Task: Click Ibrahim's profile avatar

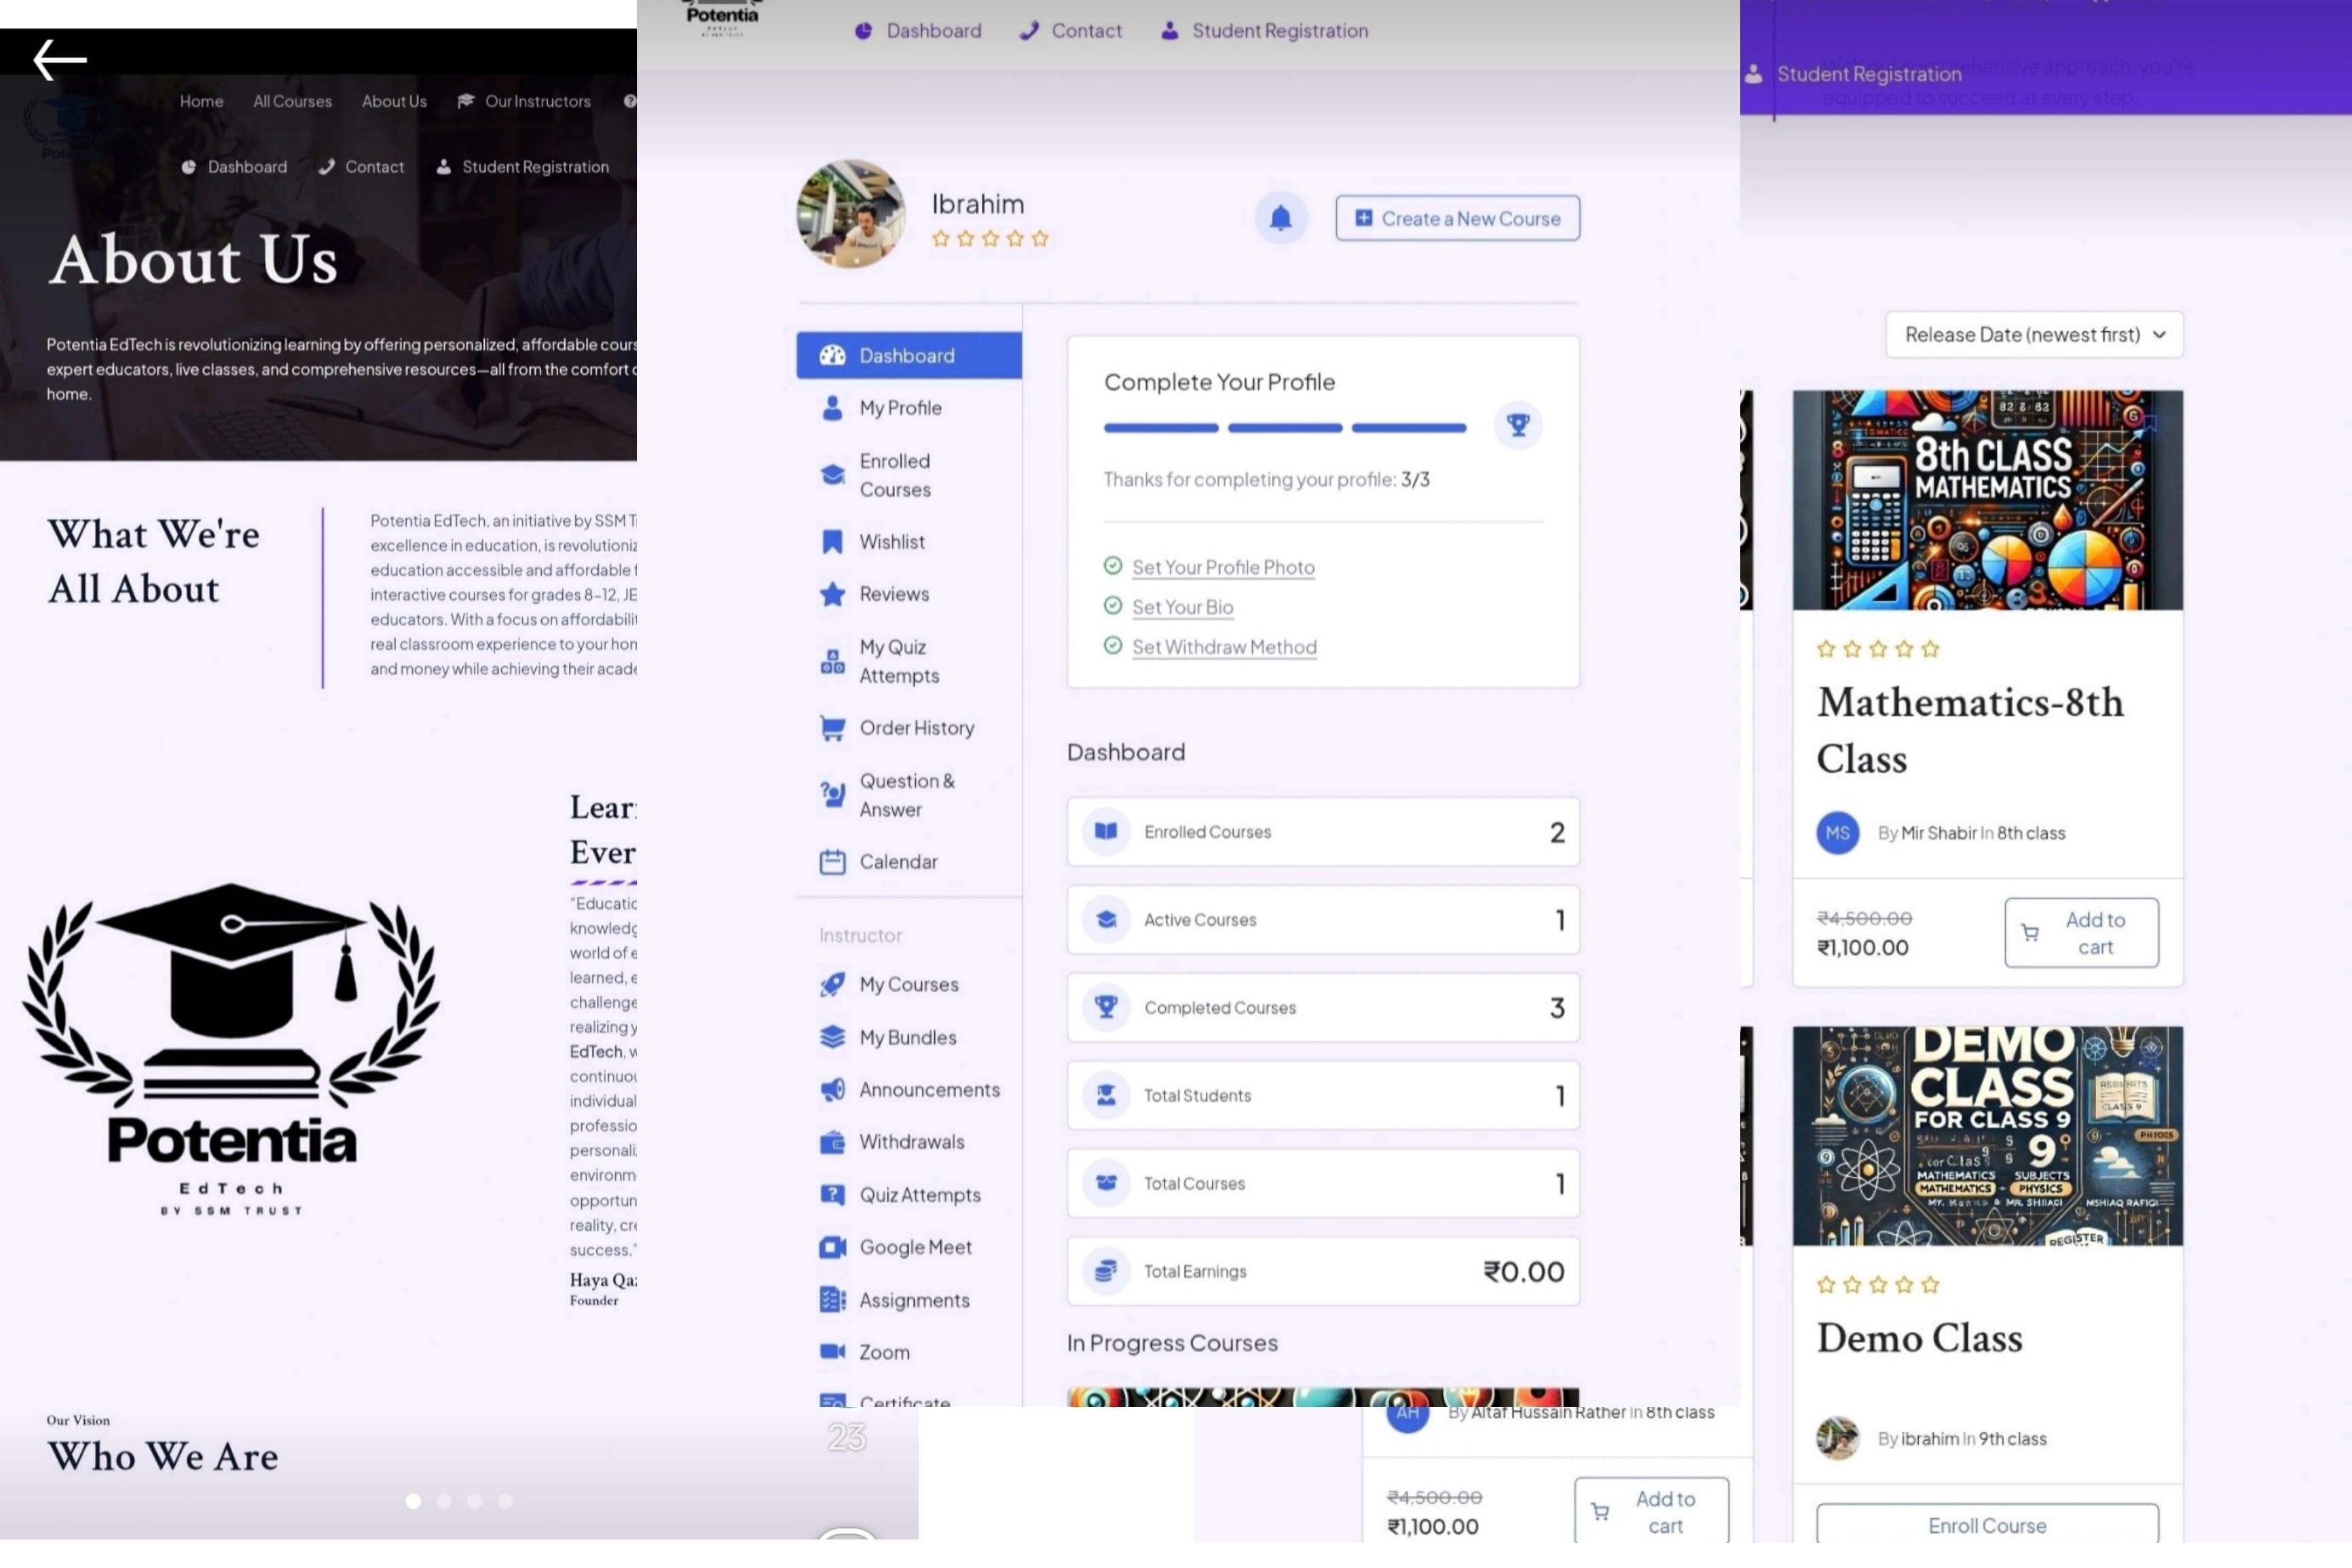Action: tap(851, 214)
